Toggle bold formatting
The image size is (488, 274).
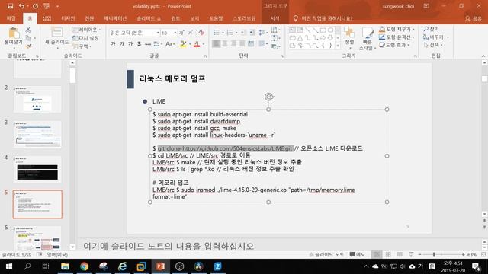114,44
